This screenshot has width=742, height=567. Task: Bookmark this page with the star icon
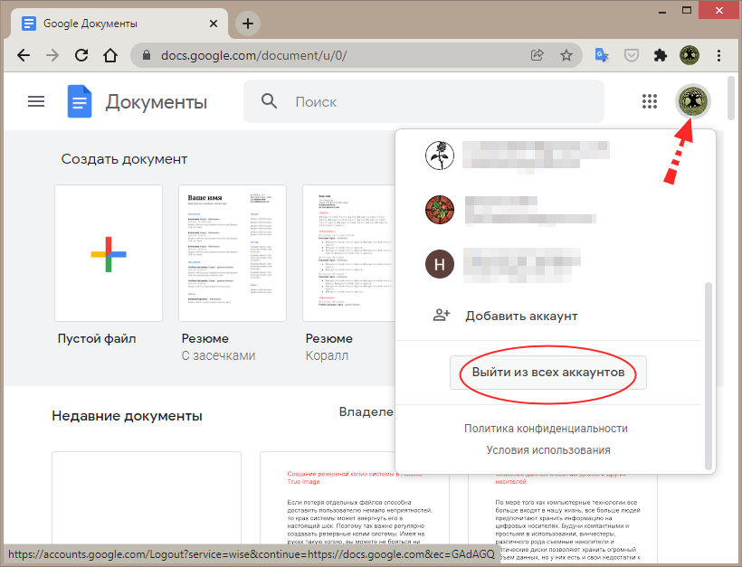pyautogui.click(x=566, y=55)
